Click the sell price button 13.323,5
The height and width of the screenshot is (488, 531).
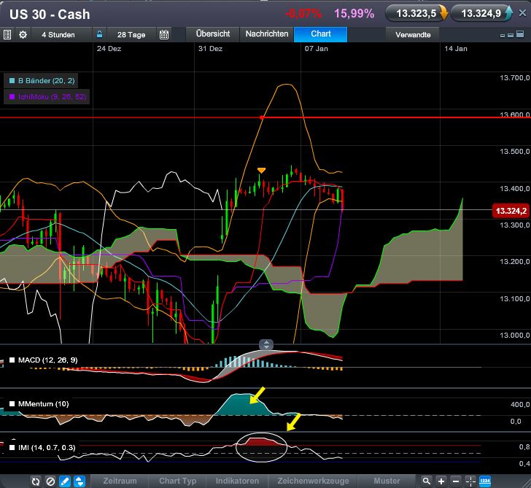416,14
